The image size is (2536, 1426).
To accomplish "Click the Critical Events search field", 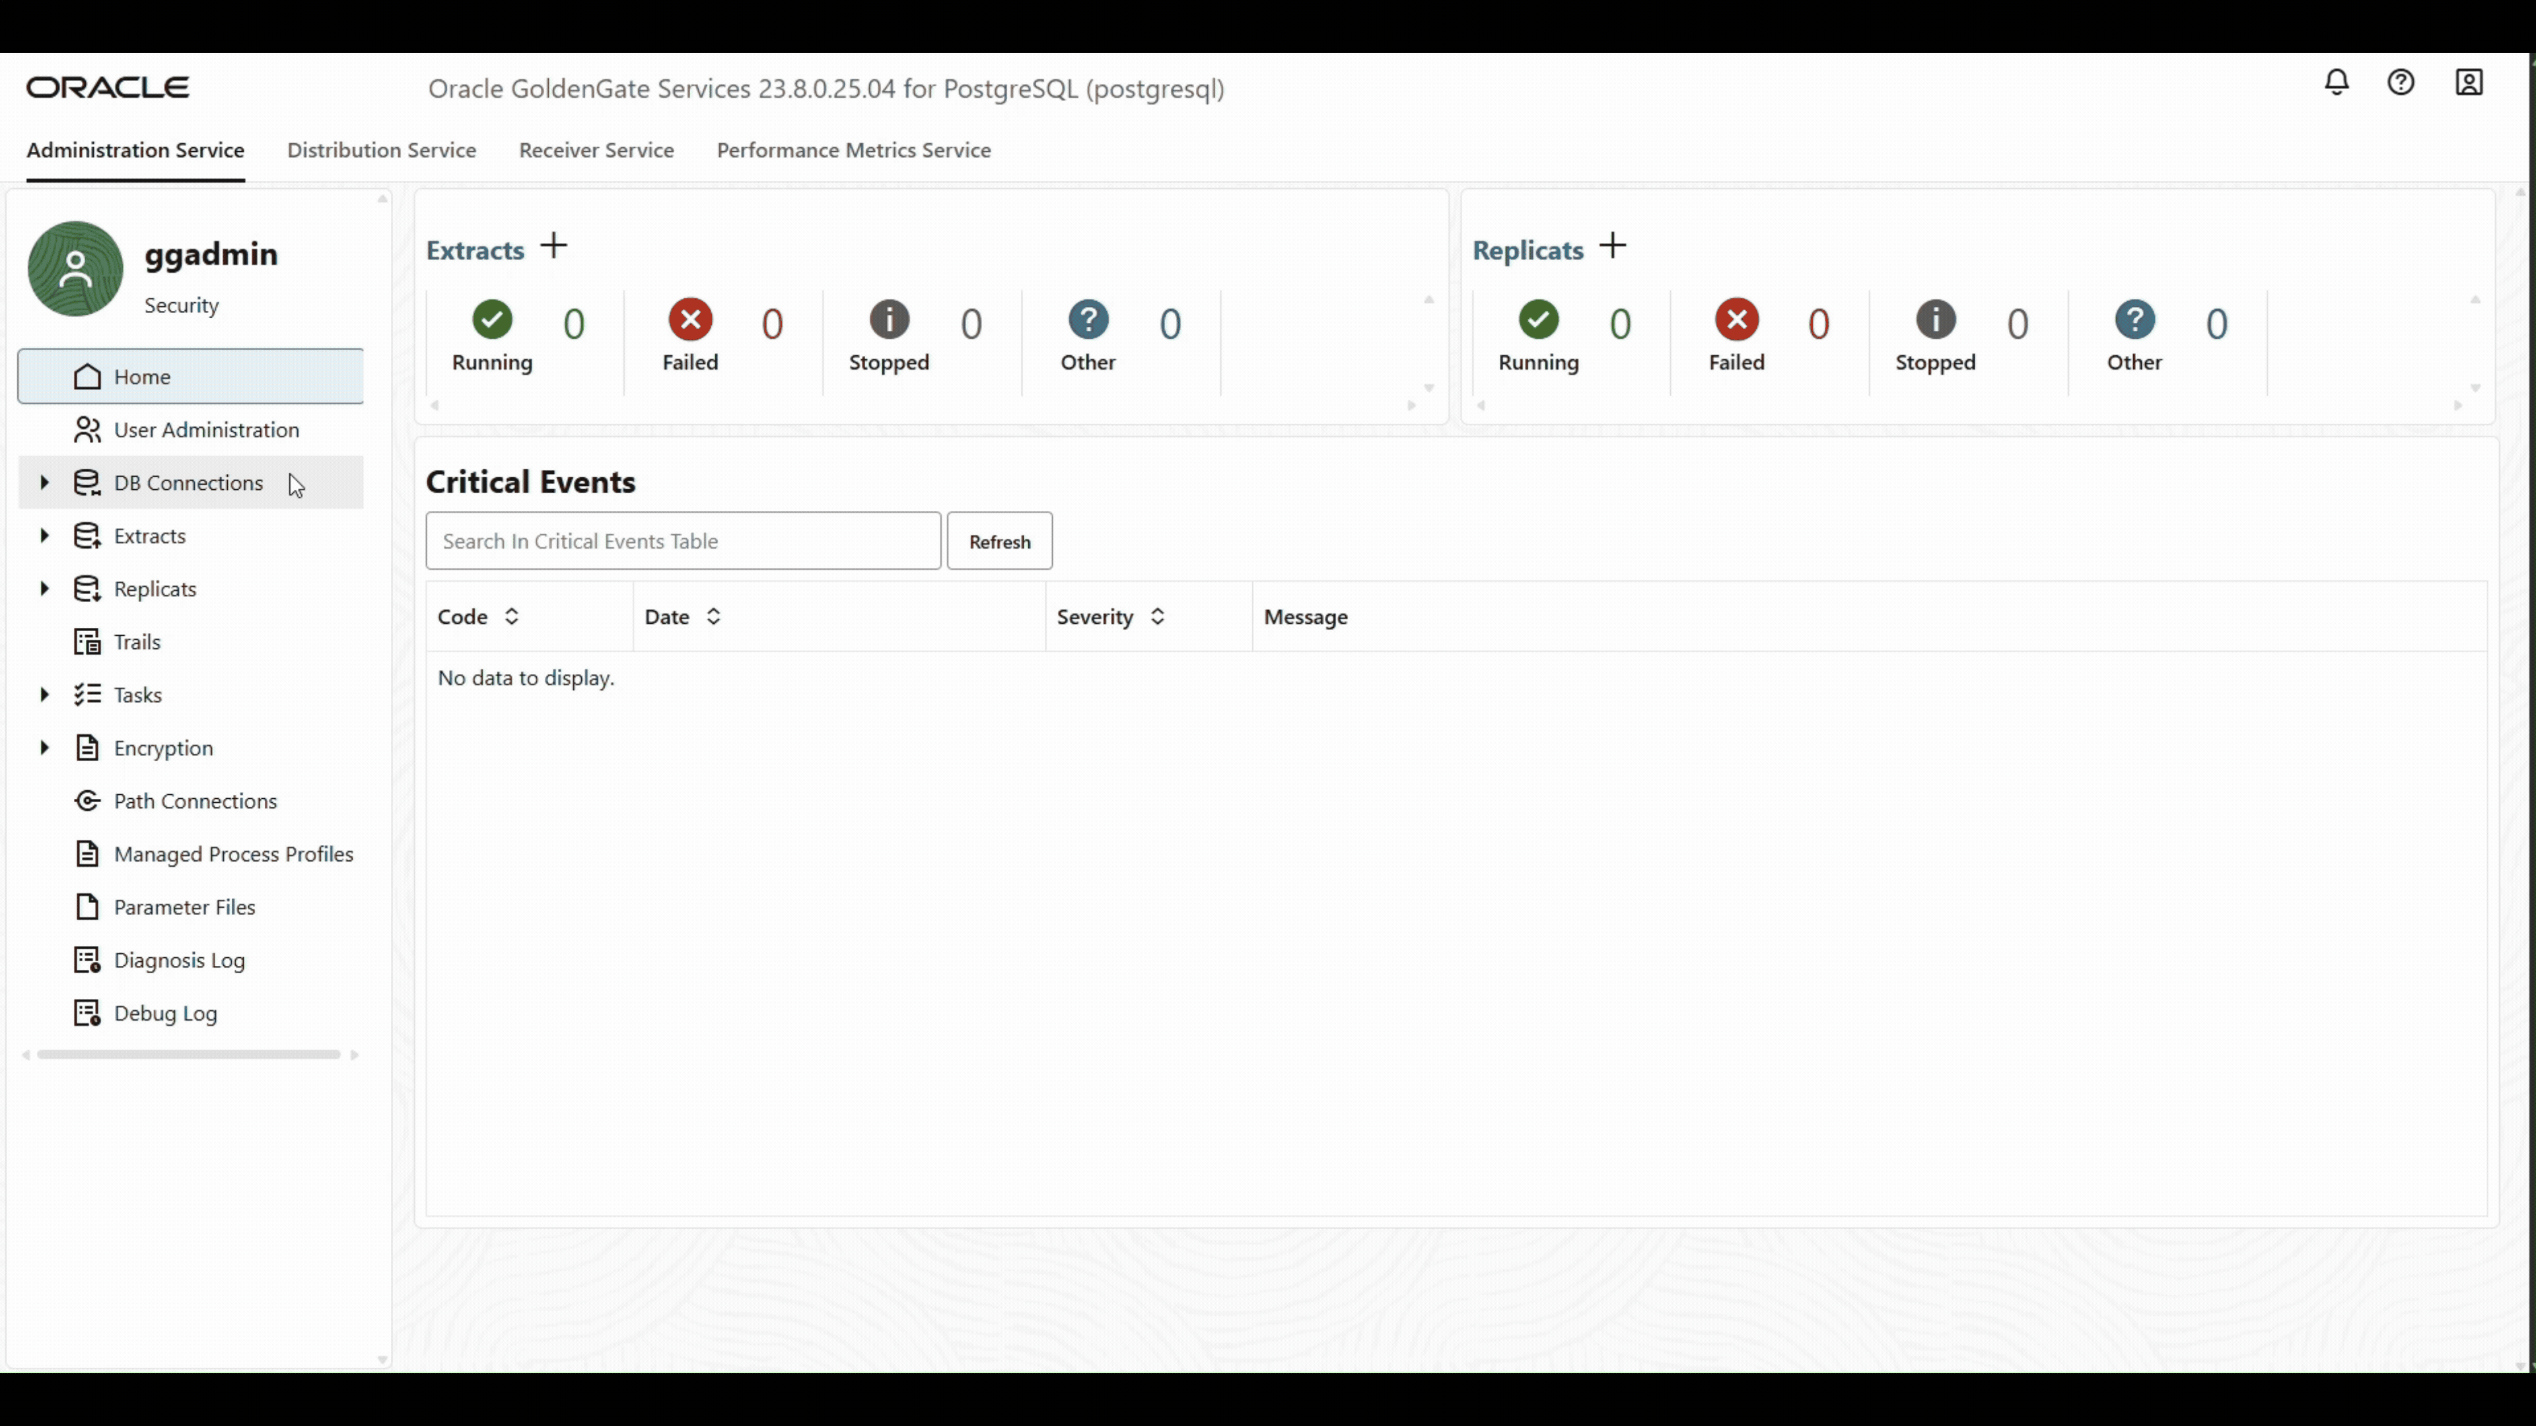I will 682,540.
